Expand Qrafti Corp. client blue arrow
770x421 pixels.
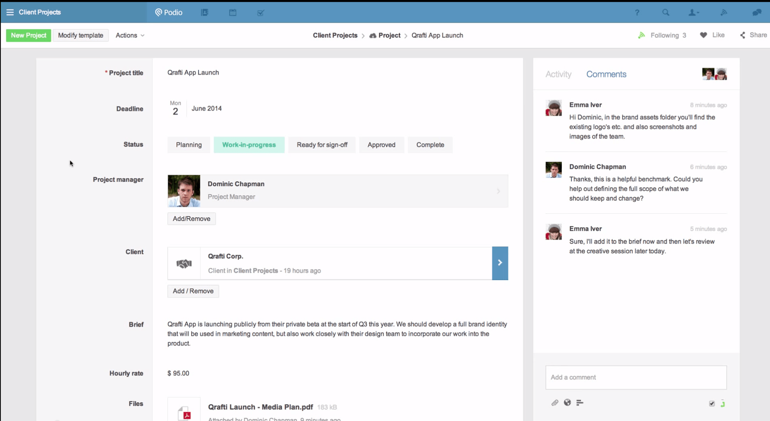(x=500, y=263)
